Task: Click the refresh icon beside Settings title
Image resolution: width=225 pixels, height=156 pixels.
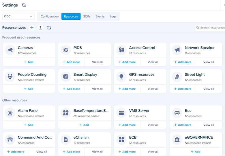Action: pos(24,5)
